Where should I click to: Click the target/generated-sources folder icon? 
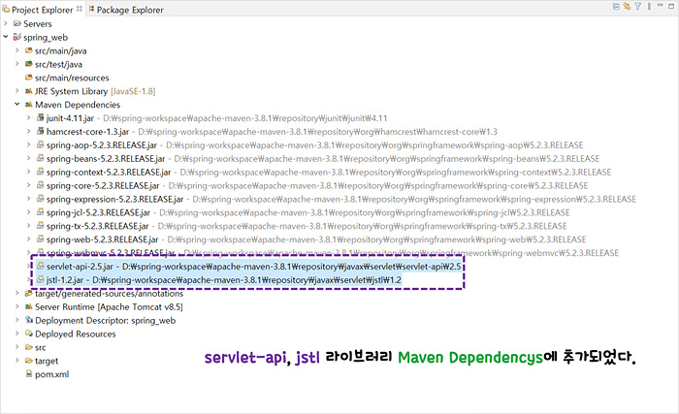pos(28,293)
